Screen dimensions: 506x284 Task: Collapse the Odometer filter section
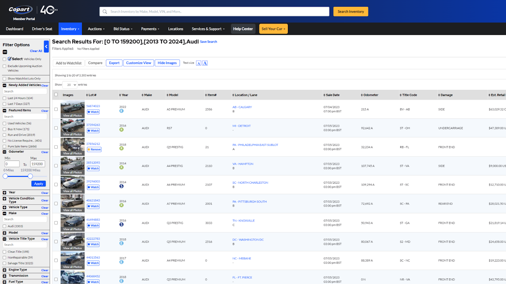click(4, 152)
